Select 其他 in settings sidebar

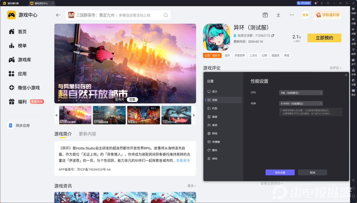[223, 159]
